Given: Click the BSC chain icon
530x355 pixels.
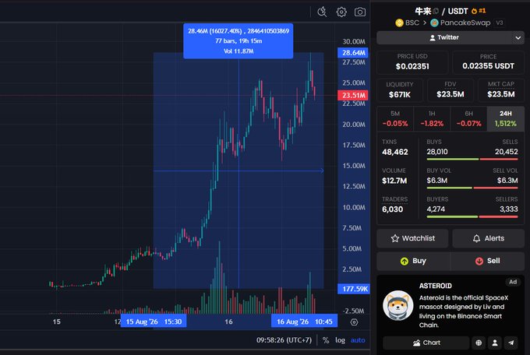Looking at the screenshot, I should (x=400, y=23).
